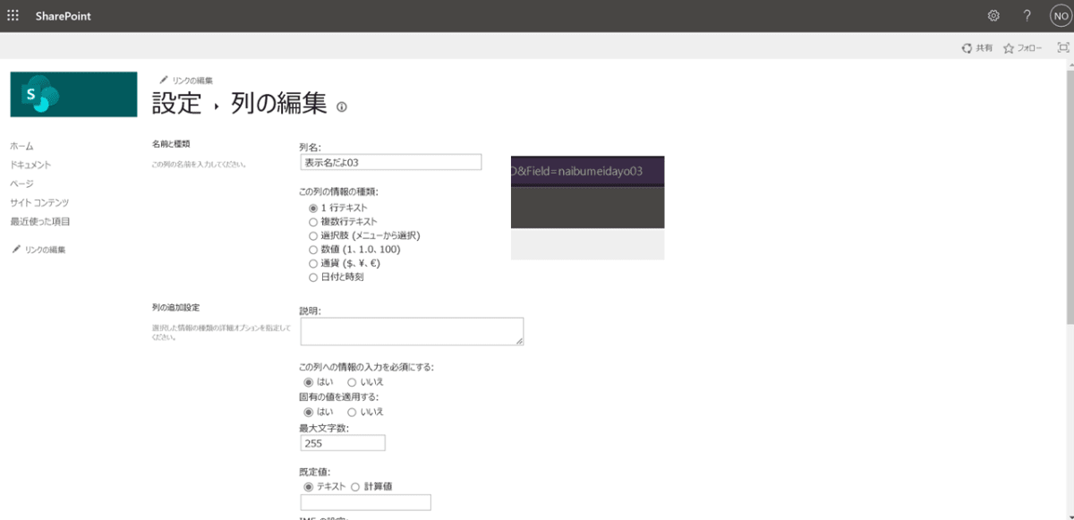
Task: Toggle the focus content mode icon
Action: [x=1063, y=47]
